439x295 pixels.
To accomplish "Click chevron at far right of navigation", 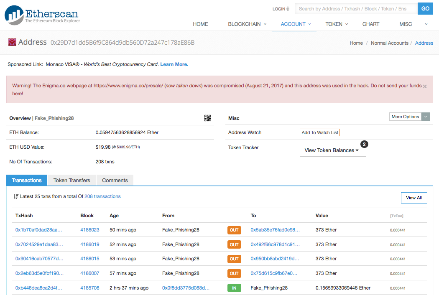I will pos(426,24).
